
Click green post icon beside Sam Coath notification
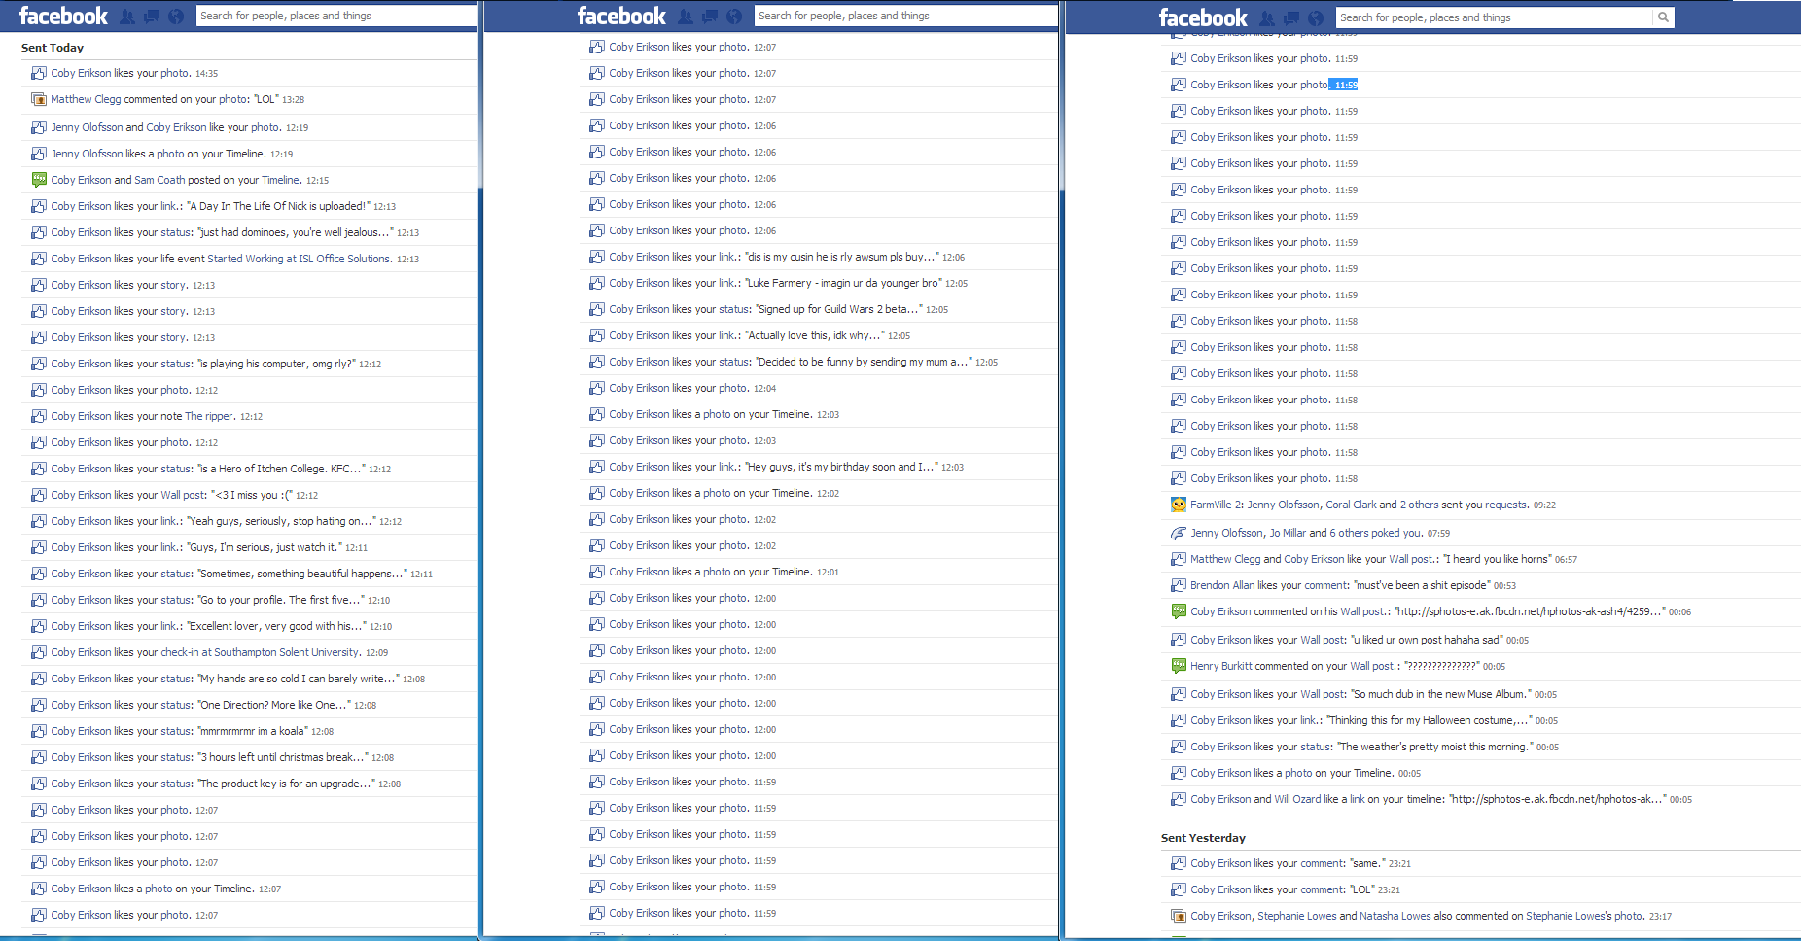(39, 180)
